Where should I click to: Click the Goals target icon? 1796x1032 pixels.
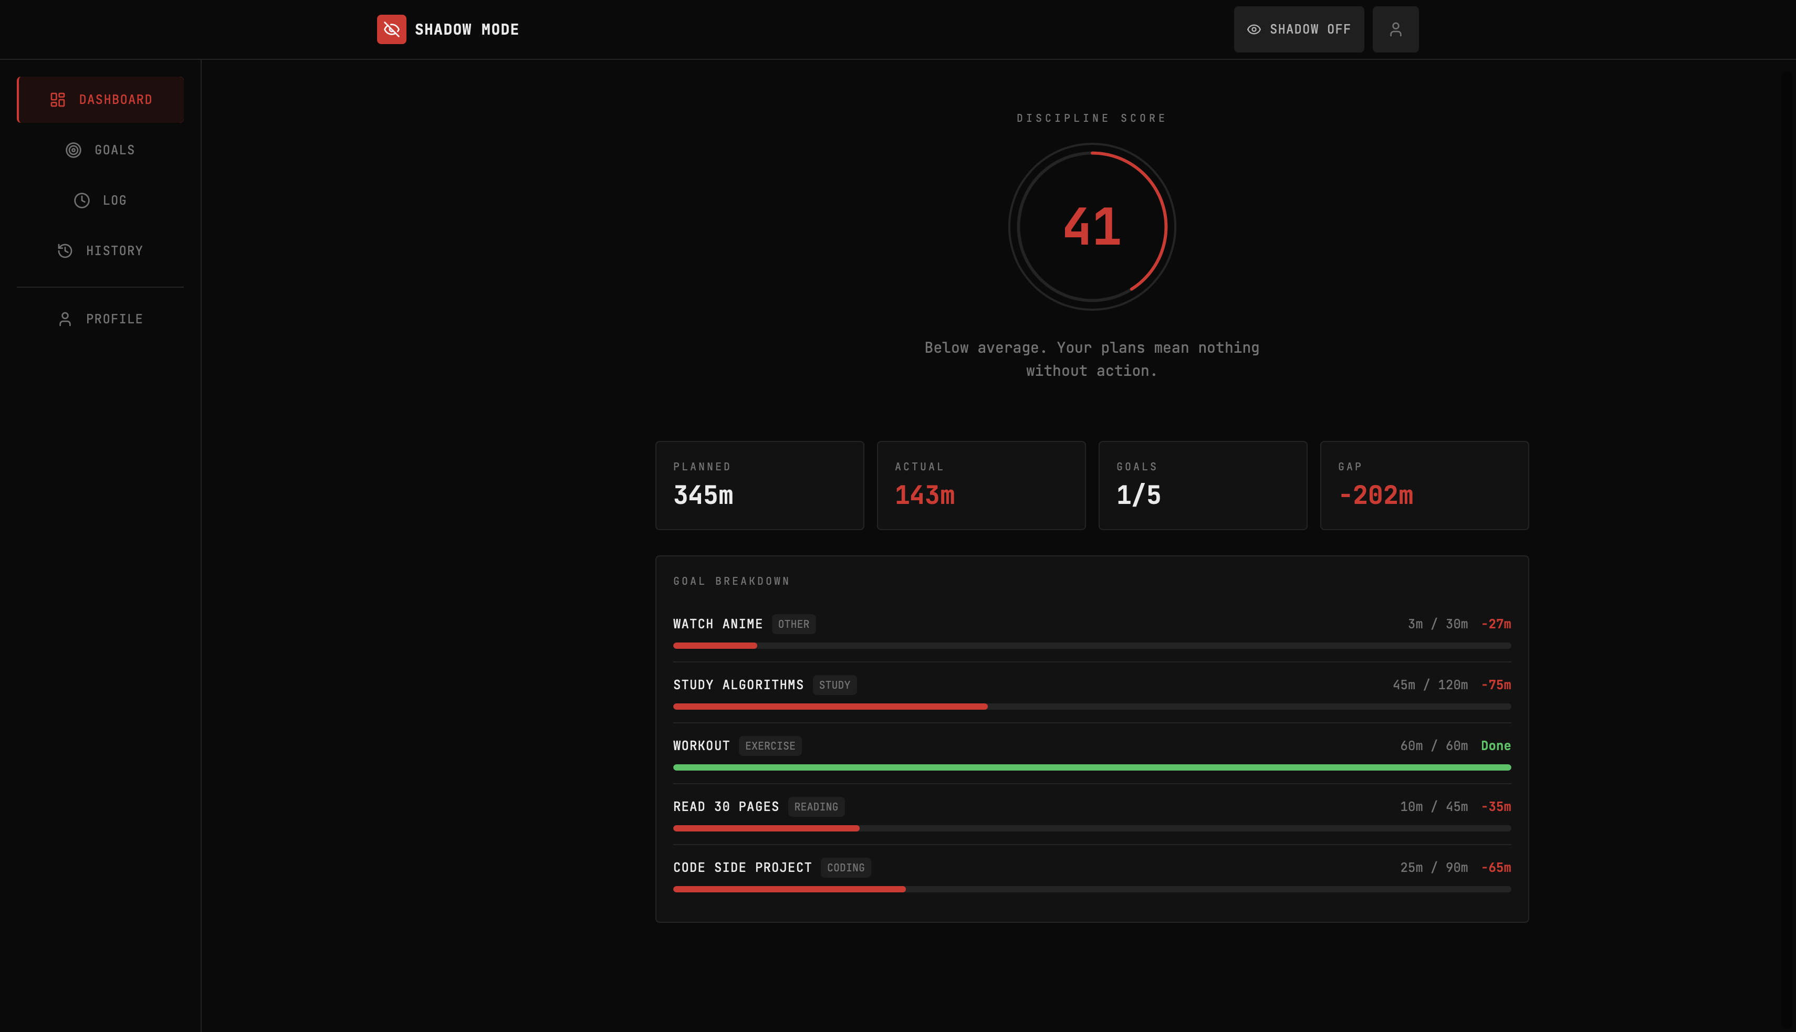tap(73, 150)
